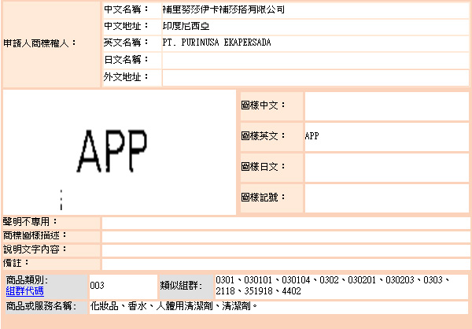Click the empty 圖樣中文 cell
Image resolution: width=472 pixels, height=329 pixels.
click(387, 106)
